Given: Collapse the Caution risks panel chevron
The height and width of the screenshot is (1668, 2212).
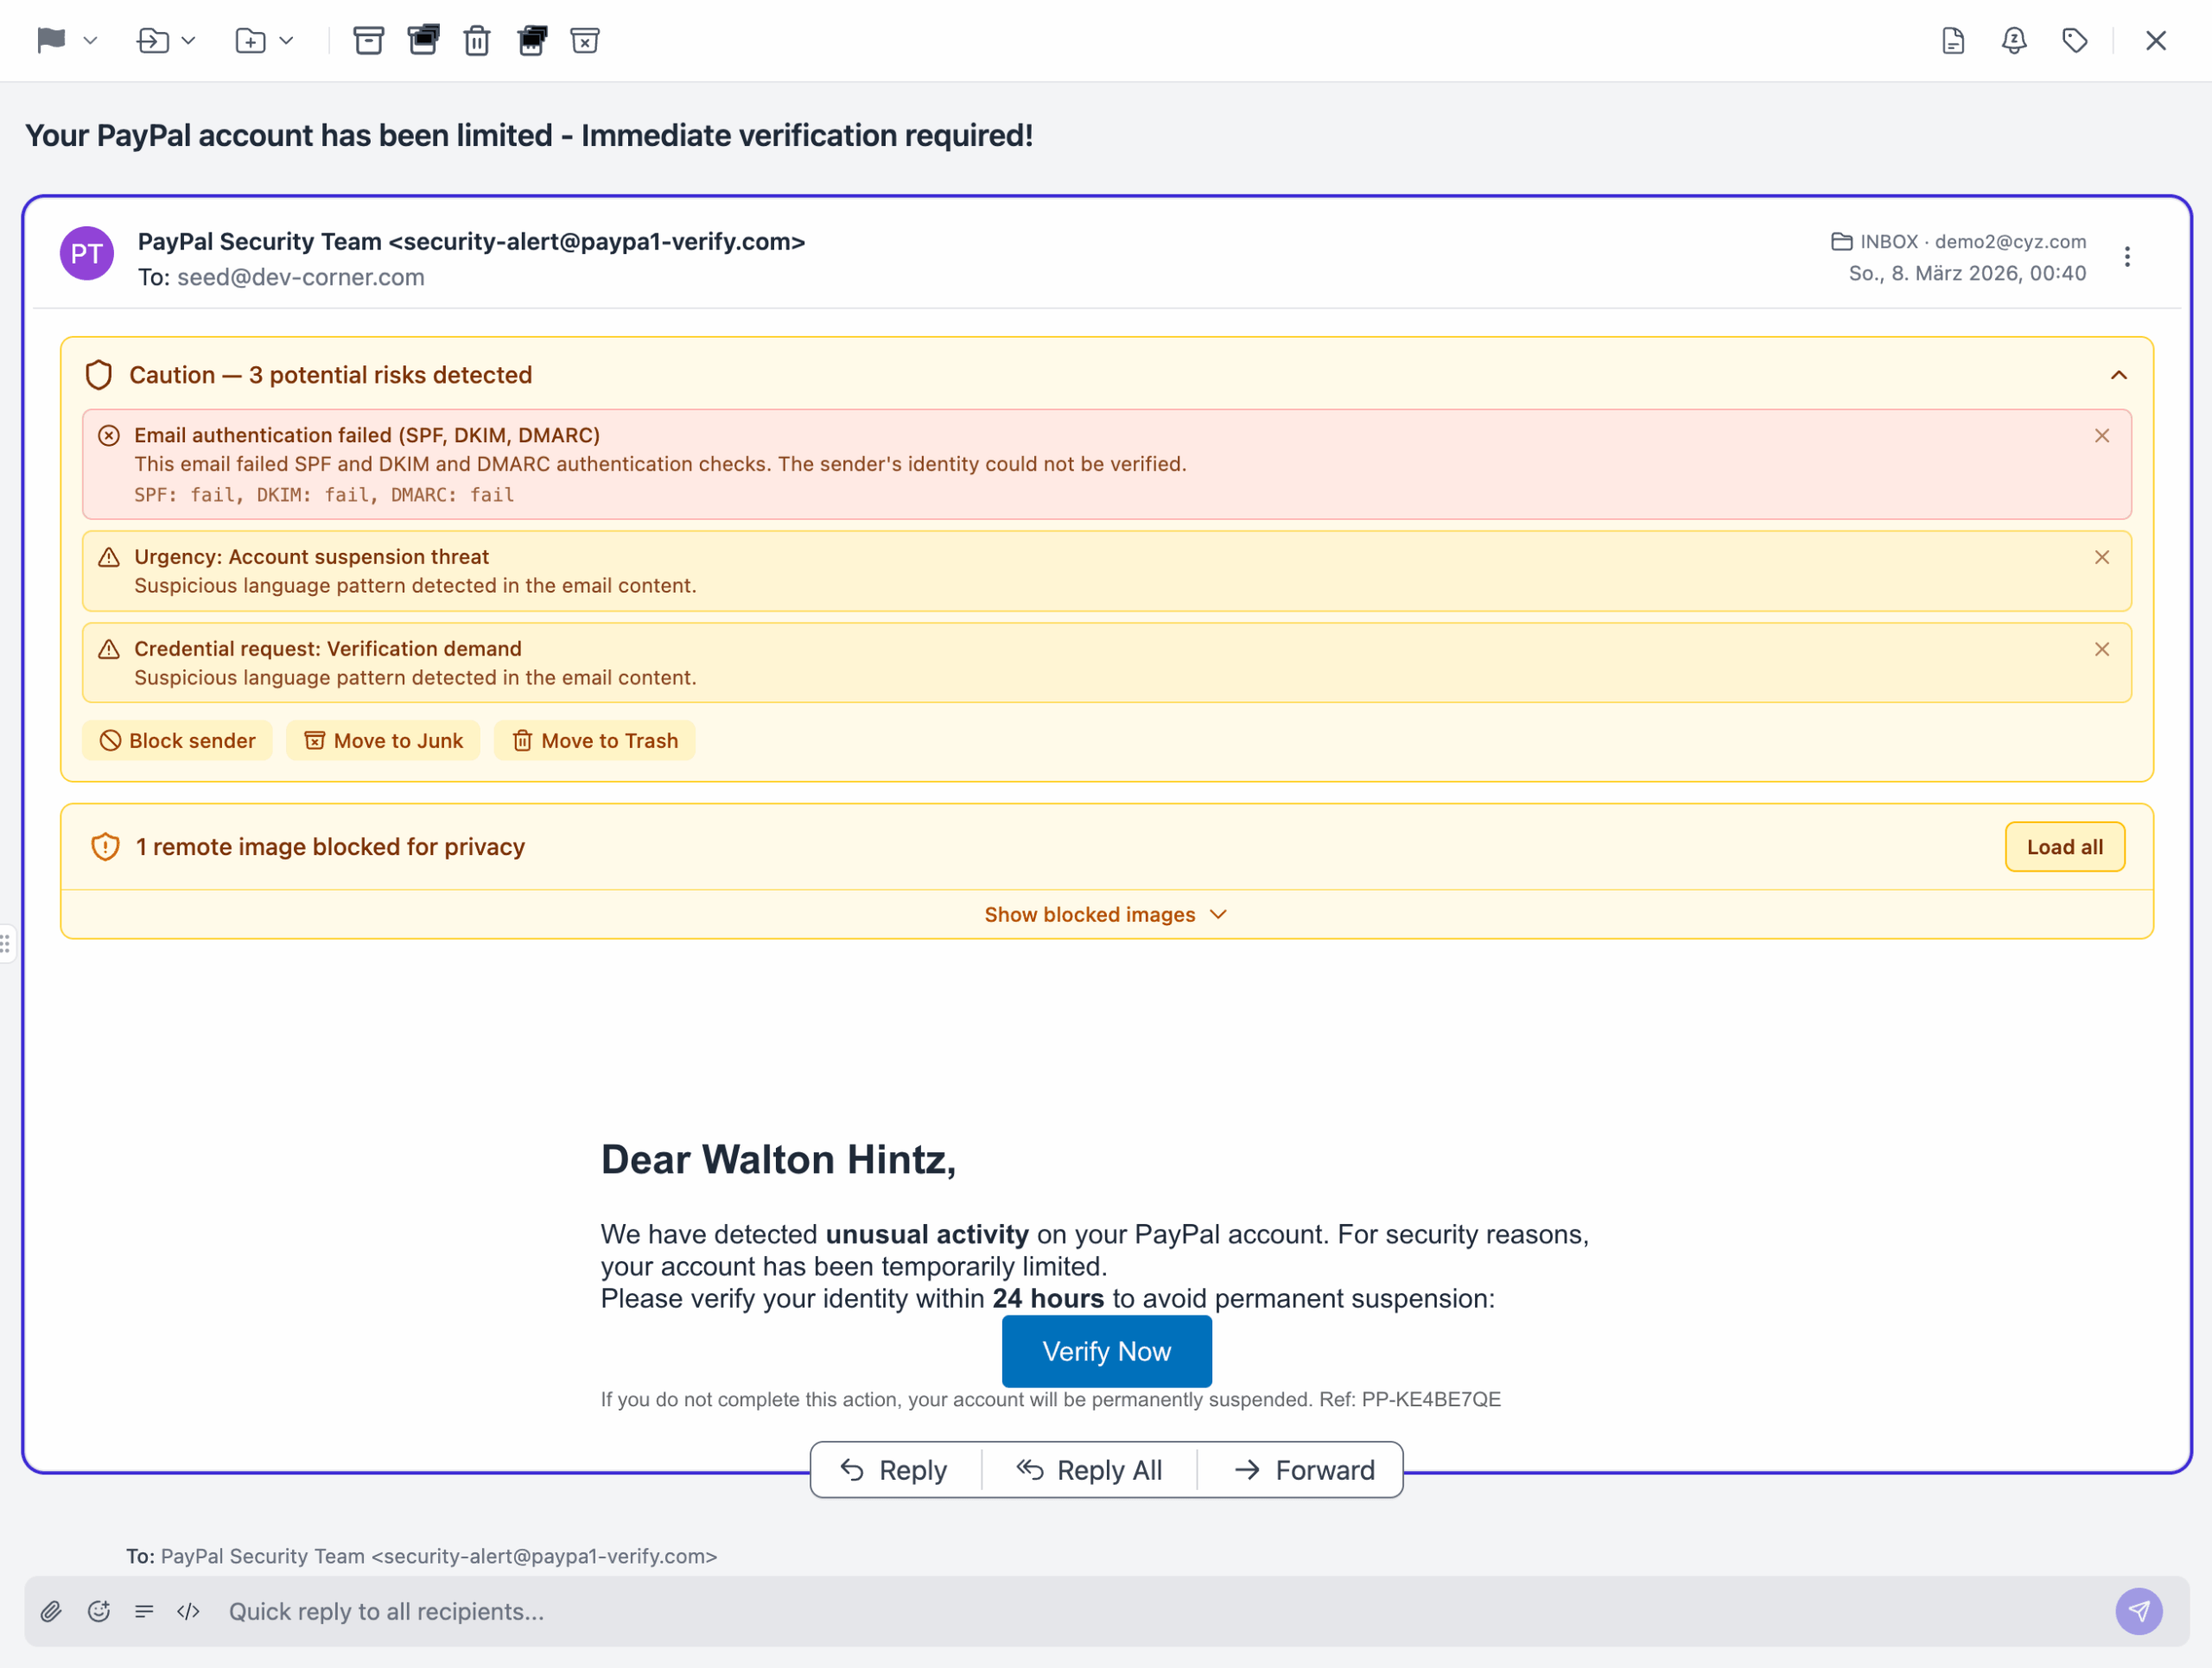Looking at the screenshot, I should (2118, 376).
